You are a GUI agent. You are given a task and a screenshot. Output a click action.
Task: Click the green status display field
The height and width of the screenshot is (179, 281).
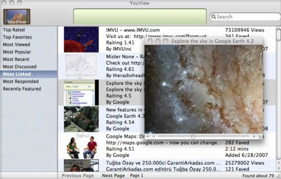(140, 16)
